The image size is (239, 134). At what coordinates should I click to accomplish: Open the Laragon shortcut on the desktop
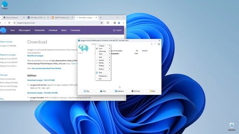pyautogui.click(x=4, y=5)
